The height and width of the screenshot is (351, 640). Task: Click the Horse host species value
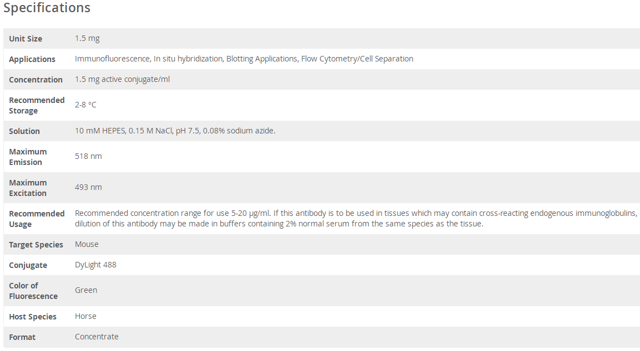click(85, 316)
